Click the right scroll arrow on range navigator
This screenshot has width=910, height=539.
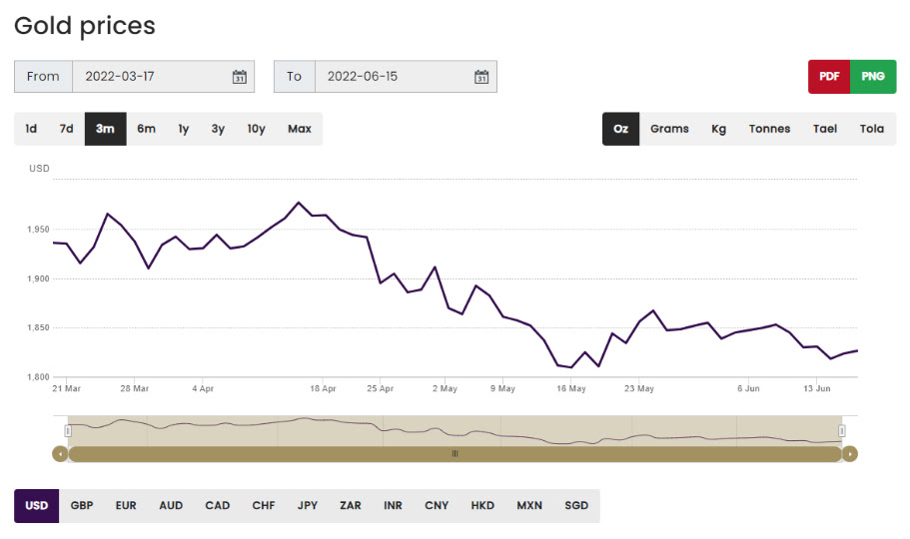(850, 453)
